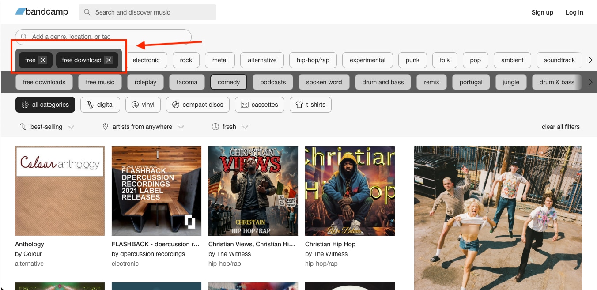The image size is (597, 290).
Task: Enable the 'free downloads' tag filter
Action: point(44,82)
